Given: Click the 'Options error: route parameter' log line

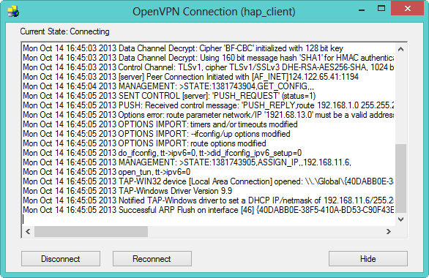Looking at the screenshot, I should coord(208,115).
